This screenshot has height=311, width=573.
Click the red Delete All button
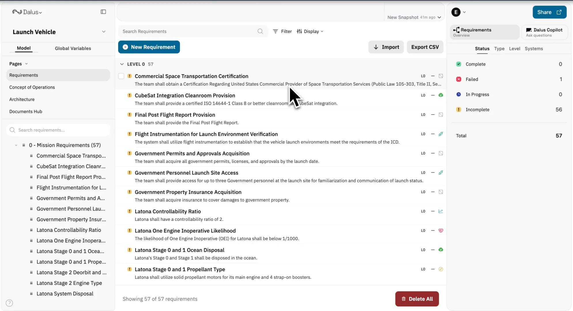(x=417, y=299)
